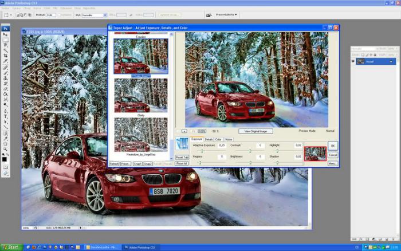This screenshot has width=401, height=251.
Task: Click the View Original Image button
Action: [255, 131]
